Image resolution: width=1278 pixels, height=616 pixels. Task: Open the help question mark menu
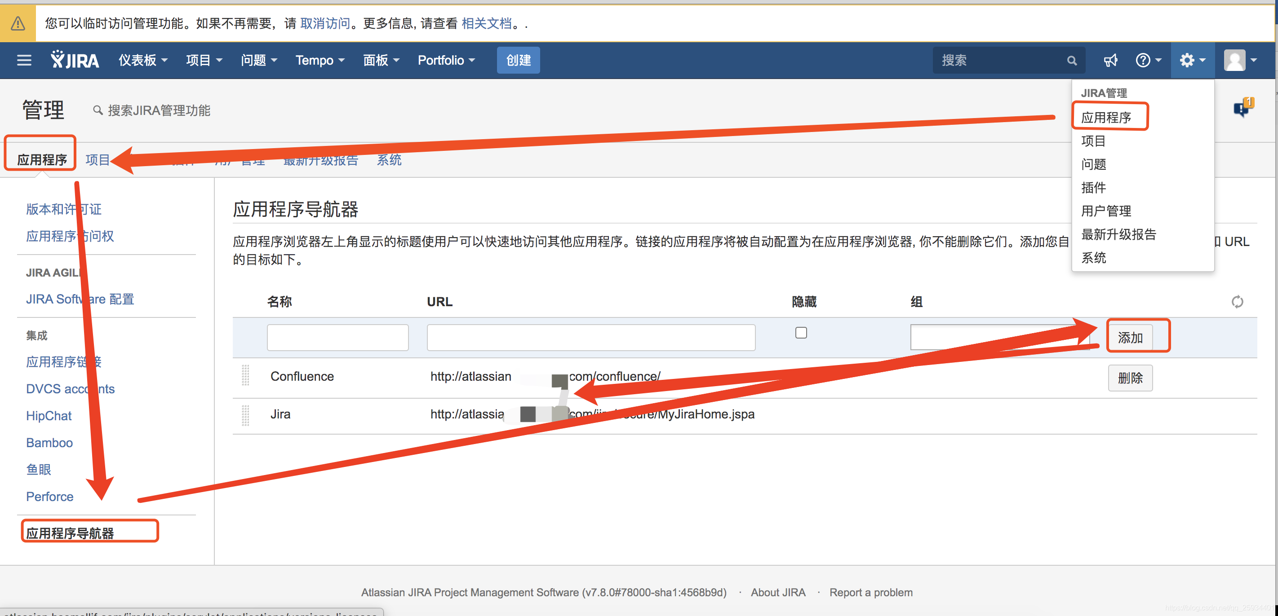click(x=1148, y=61)
